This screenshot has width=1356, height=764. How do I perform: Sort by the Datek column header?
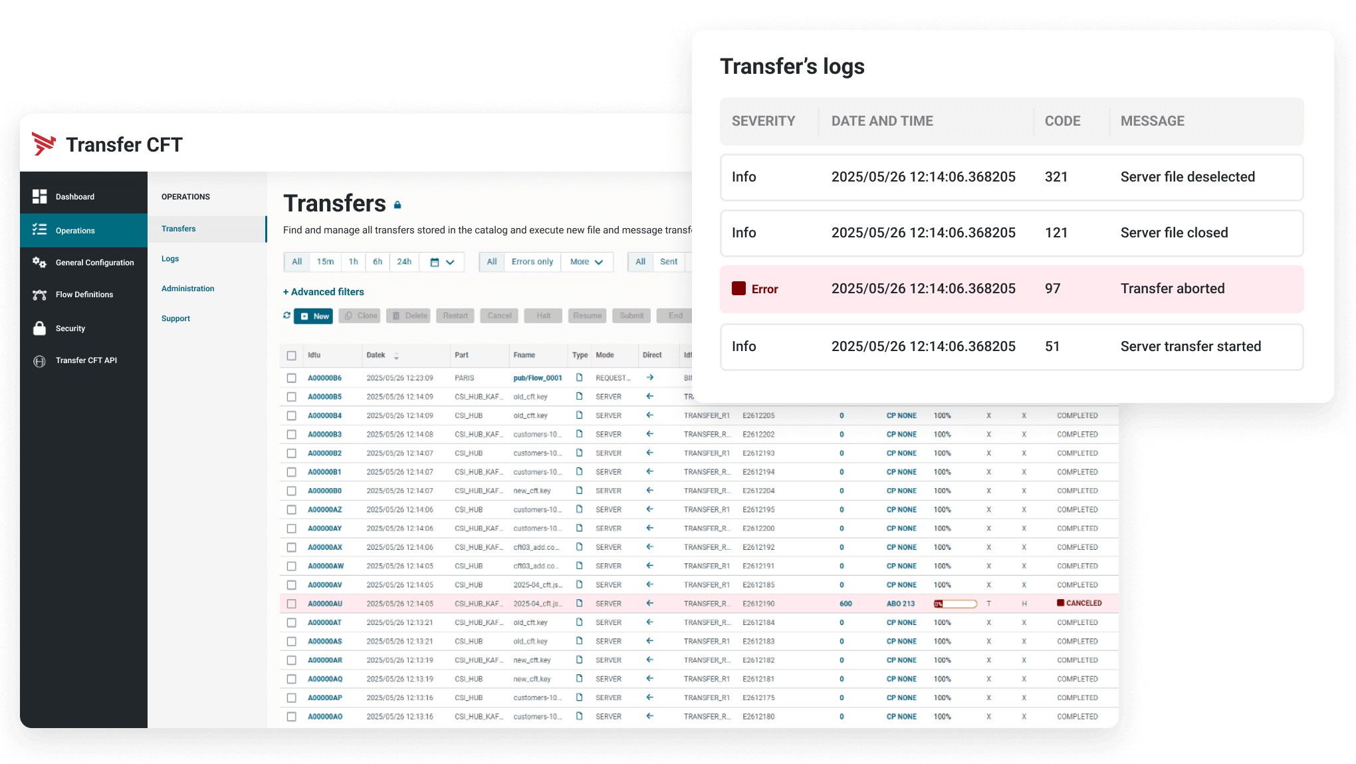[376, 355]
